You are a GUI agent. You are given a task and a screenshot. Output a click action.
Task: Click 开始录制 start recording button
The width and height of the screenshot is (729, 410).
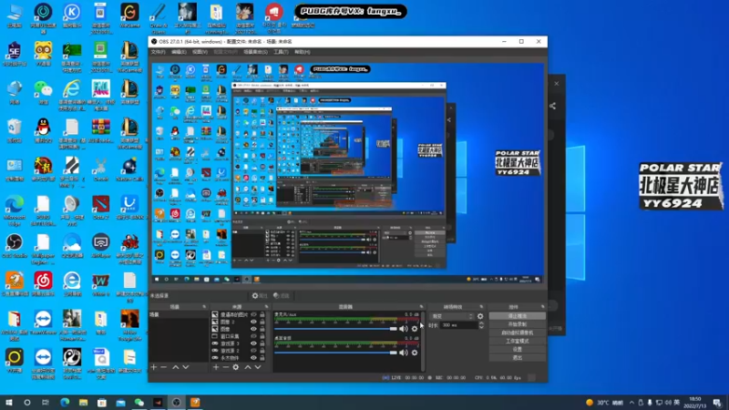point(517,324)
